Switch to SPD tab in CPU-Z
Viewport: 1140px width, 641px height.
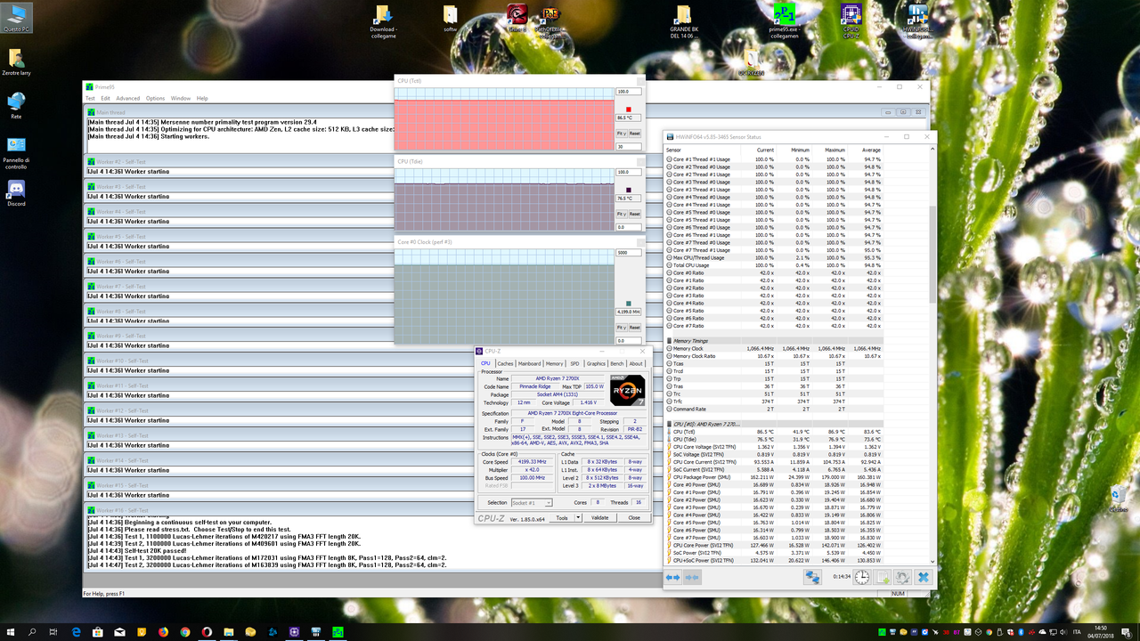(574, 363)
